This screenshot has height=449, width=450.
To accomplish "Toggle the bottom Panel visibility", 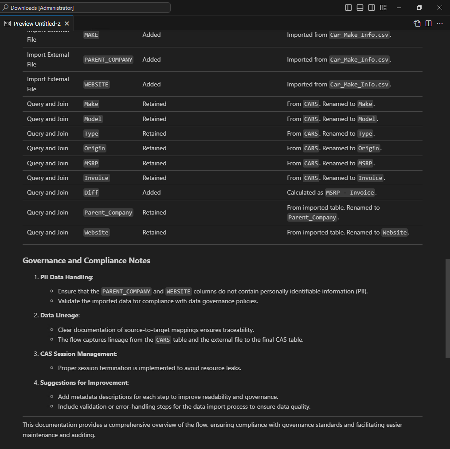I will tap(360, 8).
